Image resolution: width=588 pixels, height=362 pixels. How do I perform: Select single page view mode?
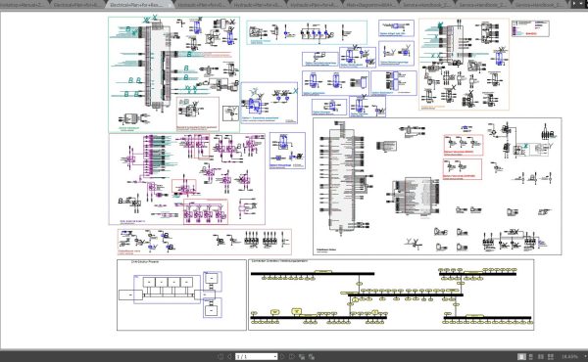(x=521, y=356)
